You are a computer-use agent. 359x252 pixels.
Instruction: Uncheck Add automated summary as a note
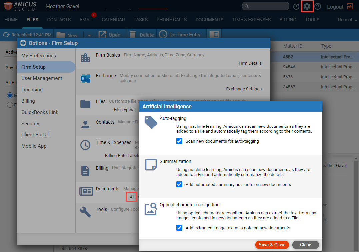tap(179, 184)
